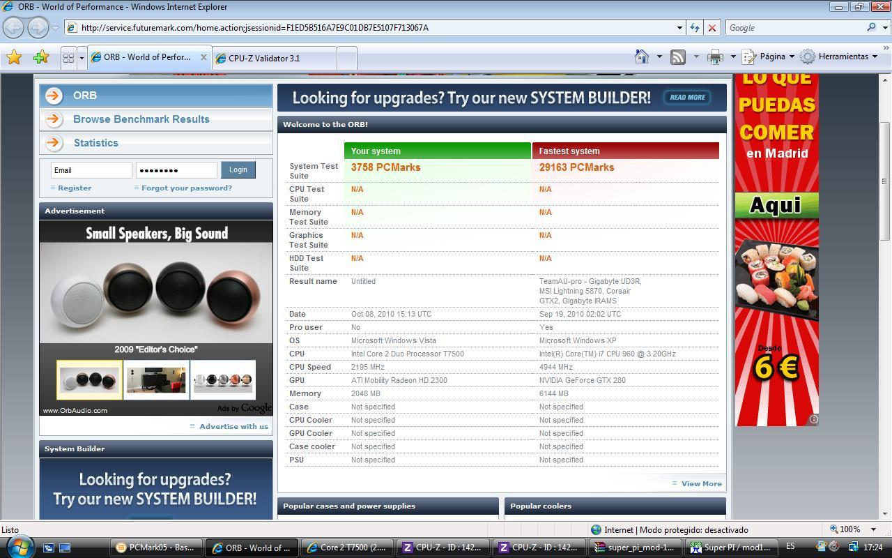The image size is (892, 558).
Task: Select ORB World of Performance tab
Action: (x=150, y=58)
